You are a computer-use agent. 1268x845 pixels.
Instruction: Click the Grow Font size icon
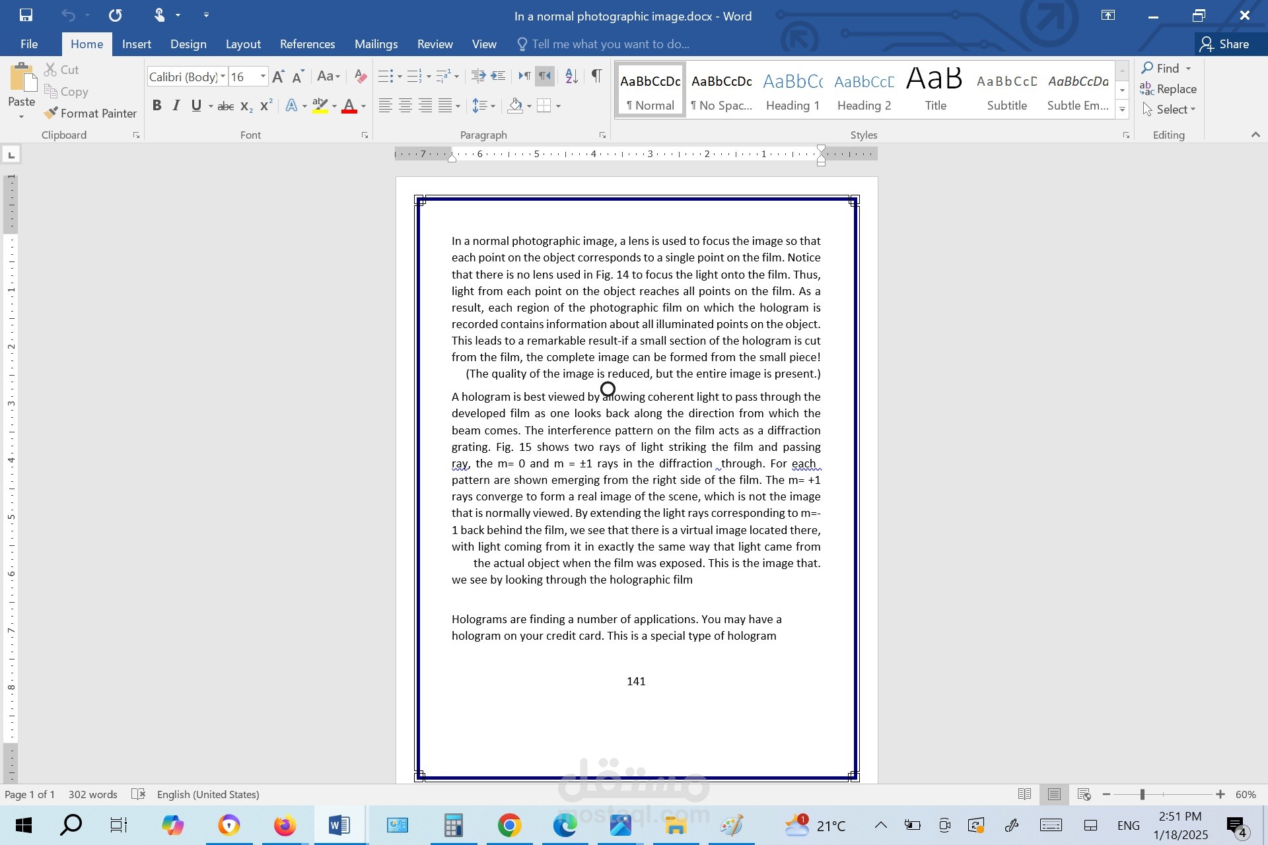pyautogui.click(x=278, y=77)
